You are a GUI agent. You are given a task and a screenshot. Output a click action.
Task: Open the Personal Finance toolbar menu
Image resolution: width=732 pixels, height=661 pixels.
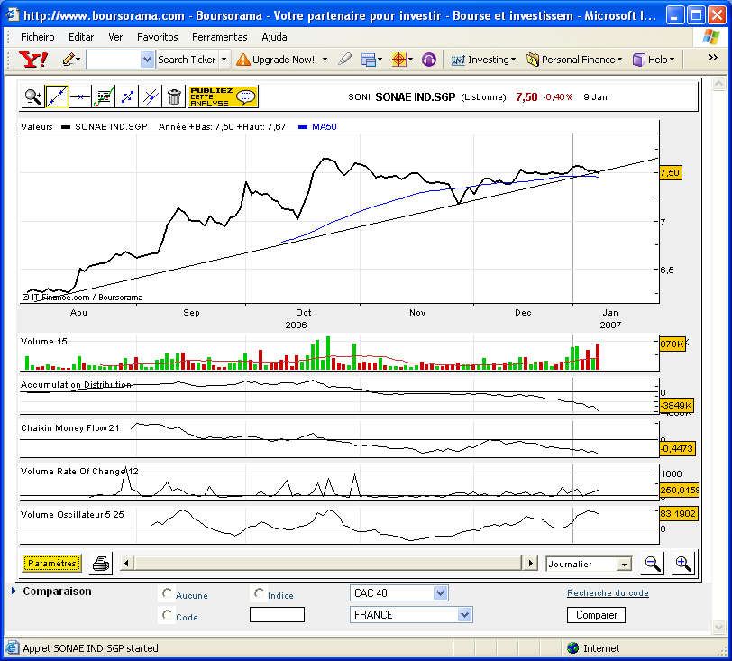pyautogui.click(x=574, y=60)
